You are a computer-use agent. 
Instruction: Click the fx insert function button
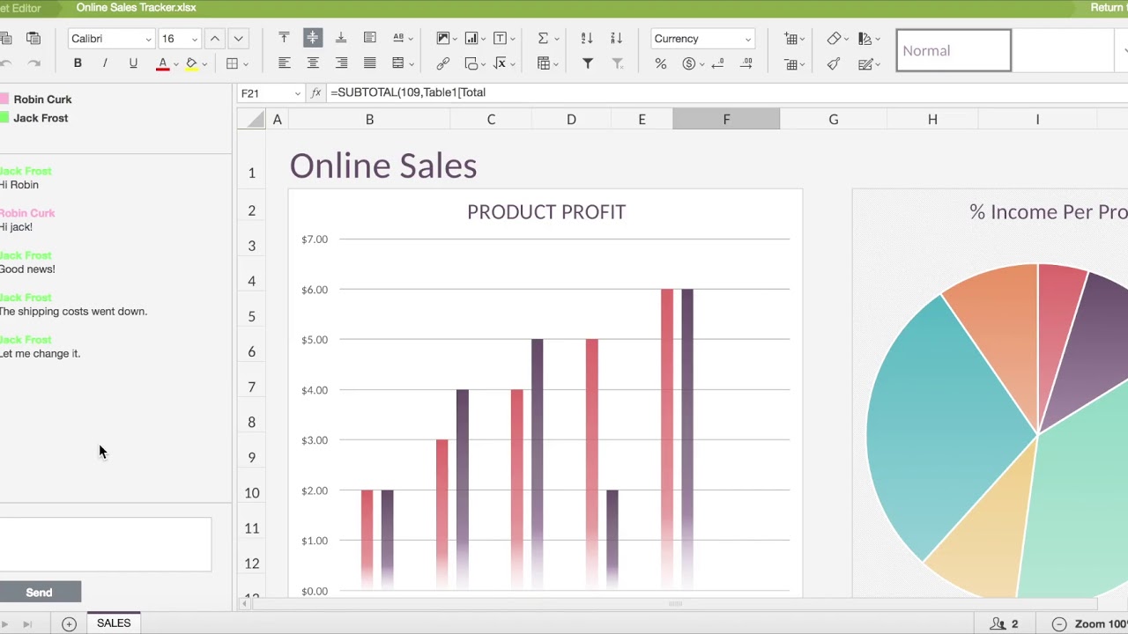pos(316,92)
